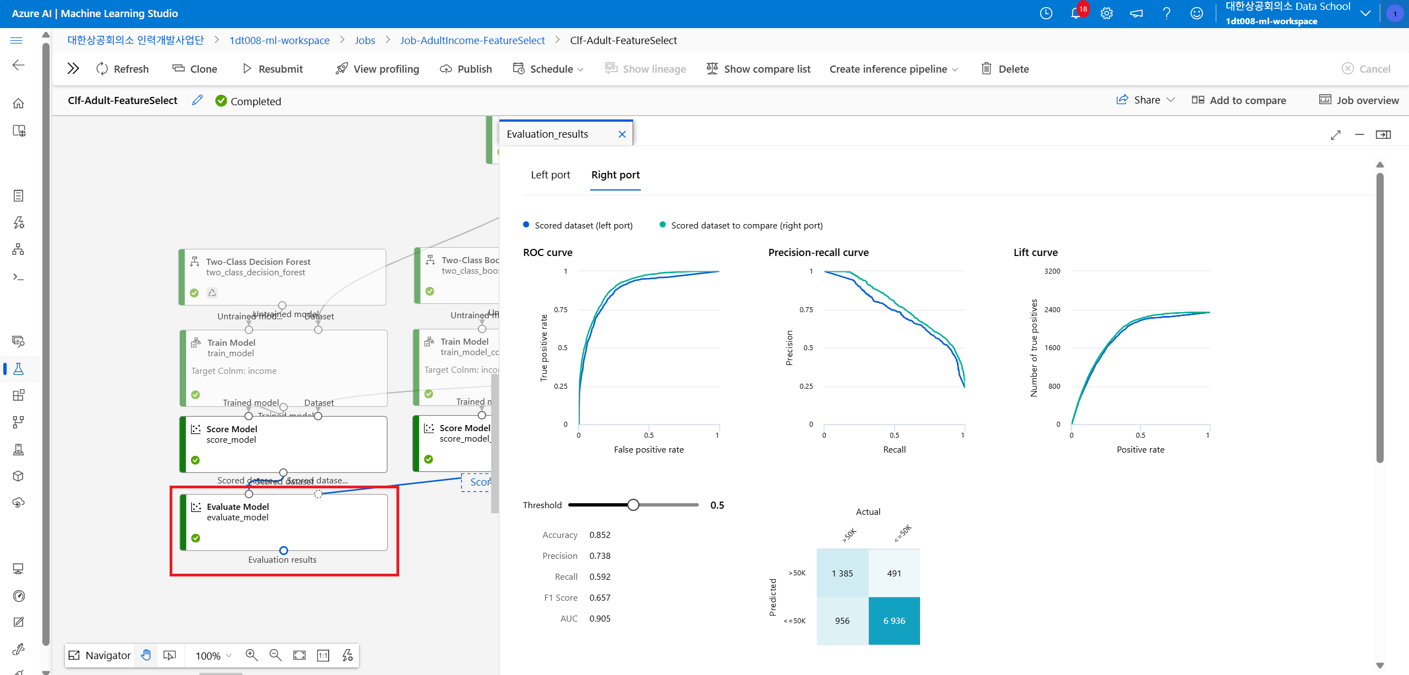Expand results panel to full screen
The height and width of the screenshot is (675, 1409).
point(1335,135)
